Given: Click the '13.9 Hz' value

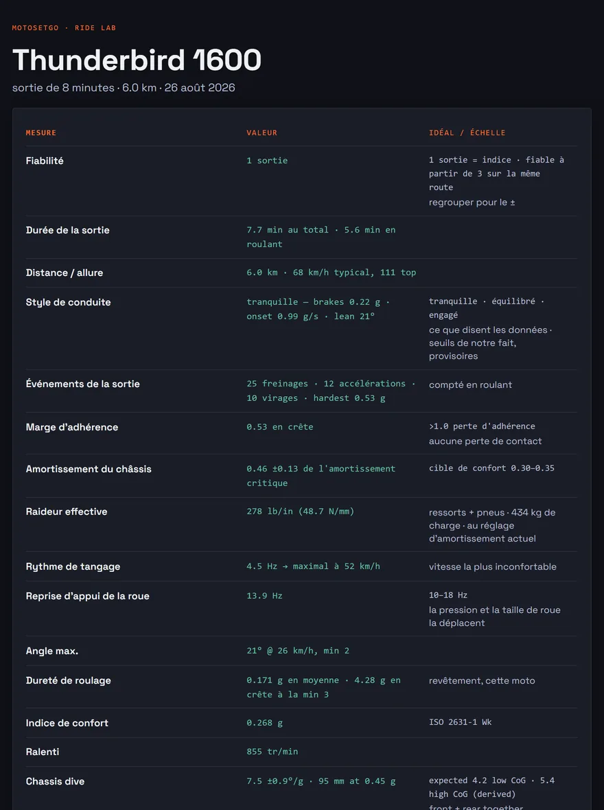Looking at the screenshot, I should pos(264,596).
